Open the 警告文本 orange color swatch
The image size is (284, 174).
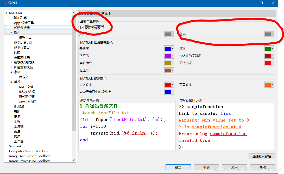[269, 85]
